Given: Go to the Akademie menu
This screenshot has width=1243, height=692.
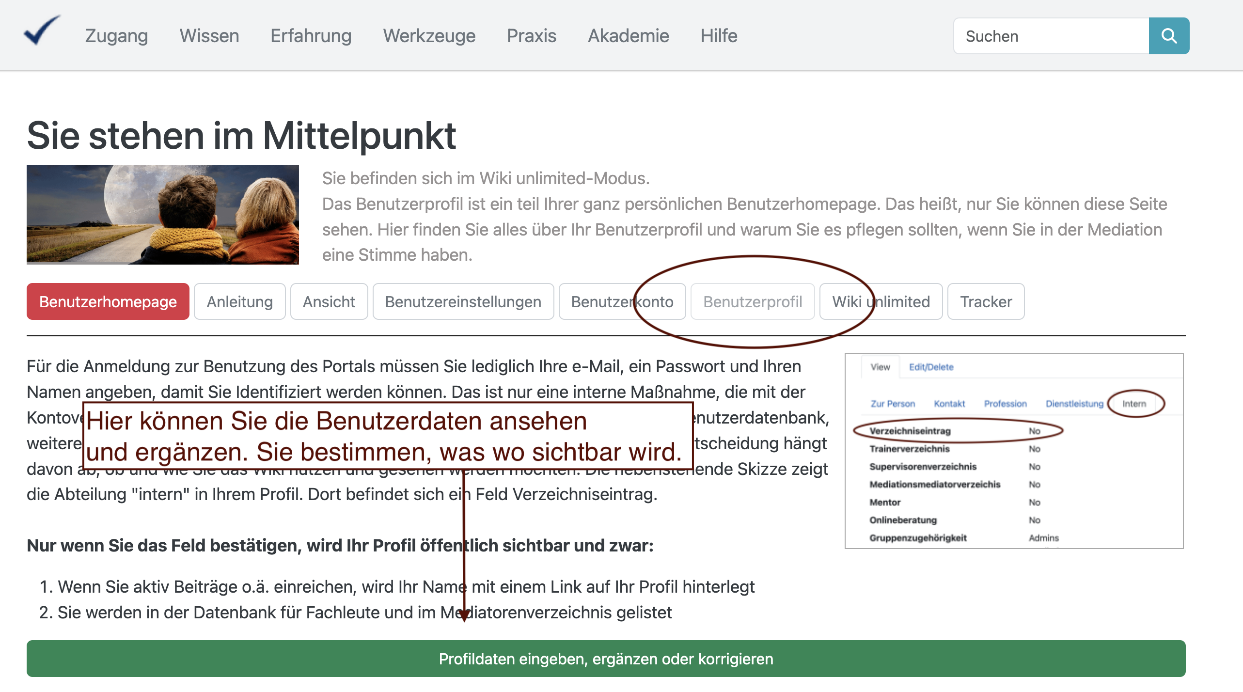Looking at the screenshot, I should (628, 36).
